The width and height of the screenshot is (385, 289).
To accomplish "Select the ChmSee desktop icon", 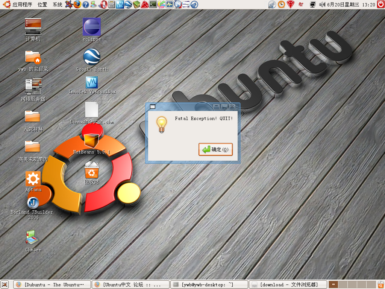I will point(33,241).
